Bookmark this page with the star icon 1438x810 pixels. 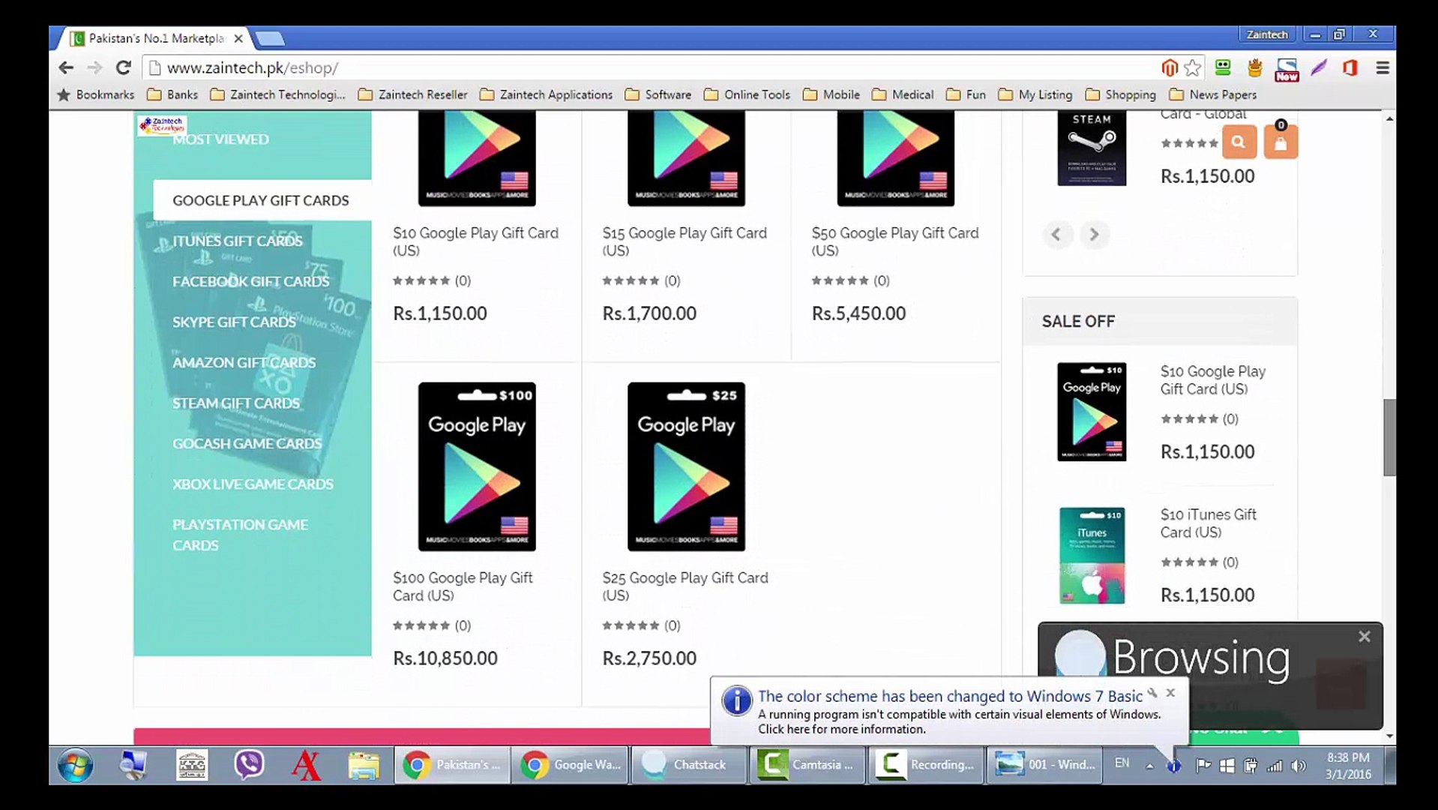1193,68
